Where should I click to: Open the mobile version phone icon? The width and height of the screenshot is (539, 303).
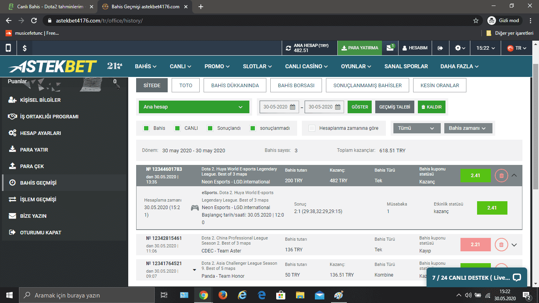click(x=8, y=48)
